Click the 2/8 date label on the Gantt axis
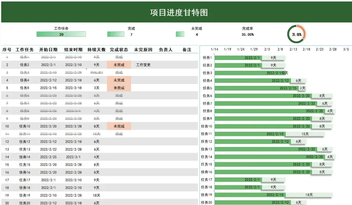352x205 pixels. [x=280, y=49]
